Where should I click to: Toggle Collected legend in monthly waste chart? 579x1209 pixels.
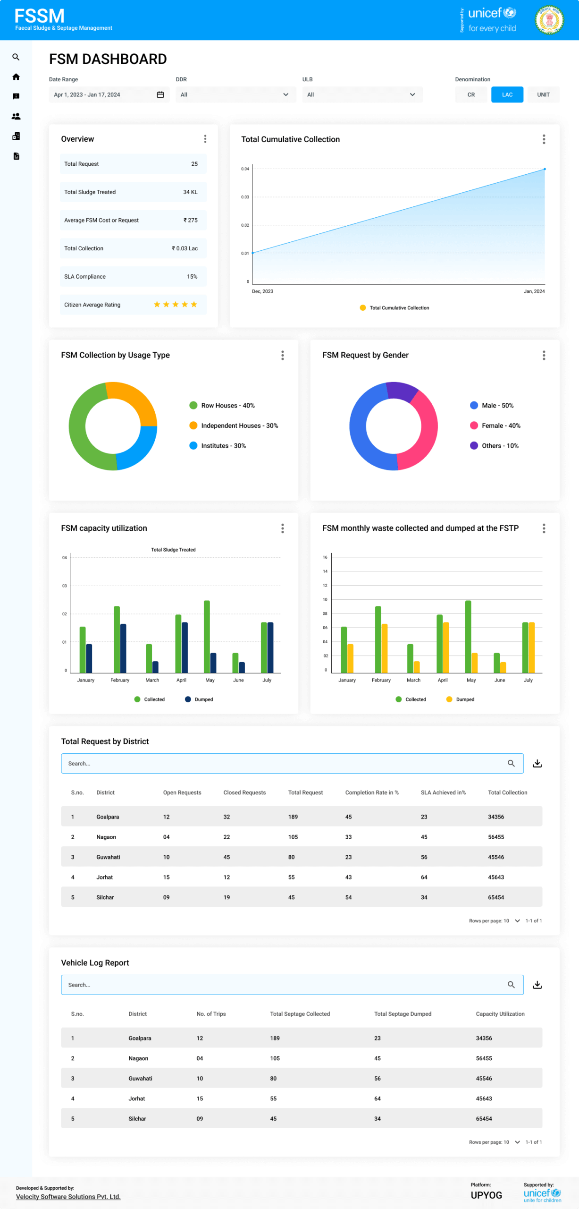point(411,699)
